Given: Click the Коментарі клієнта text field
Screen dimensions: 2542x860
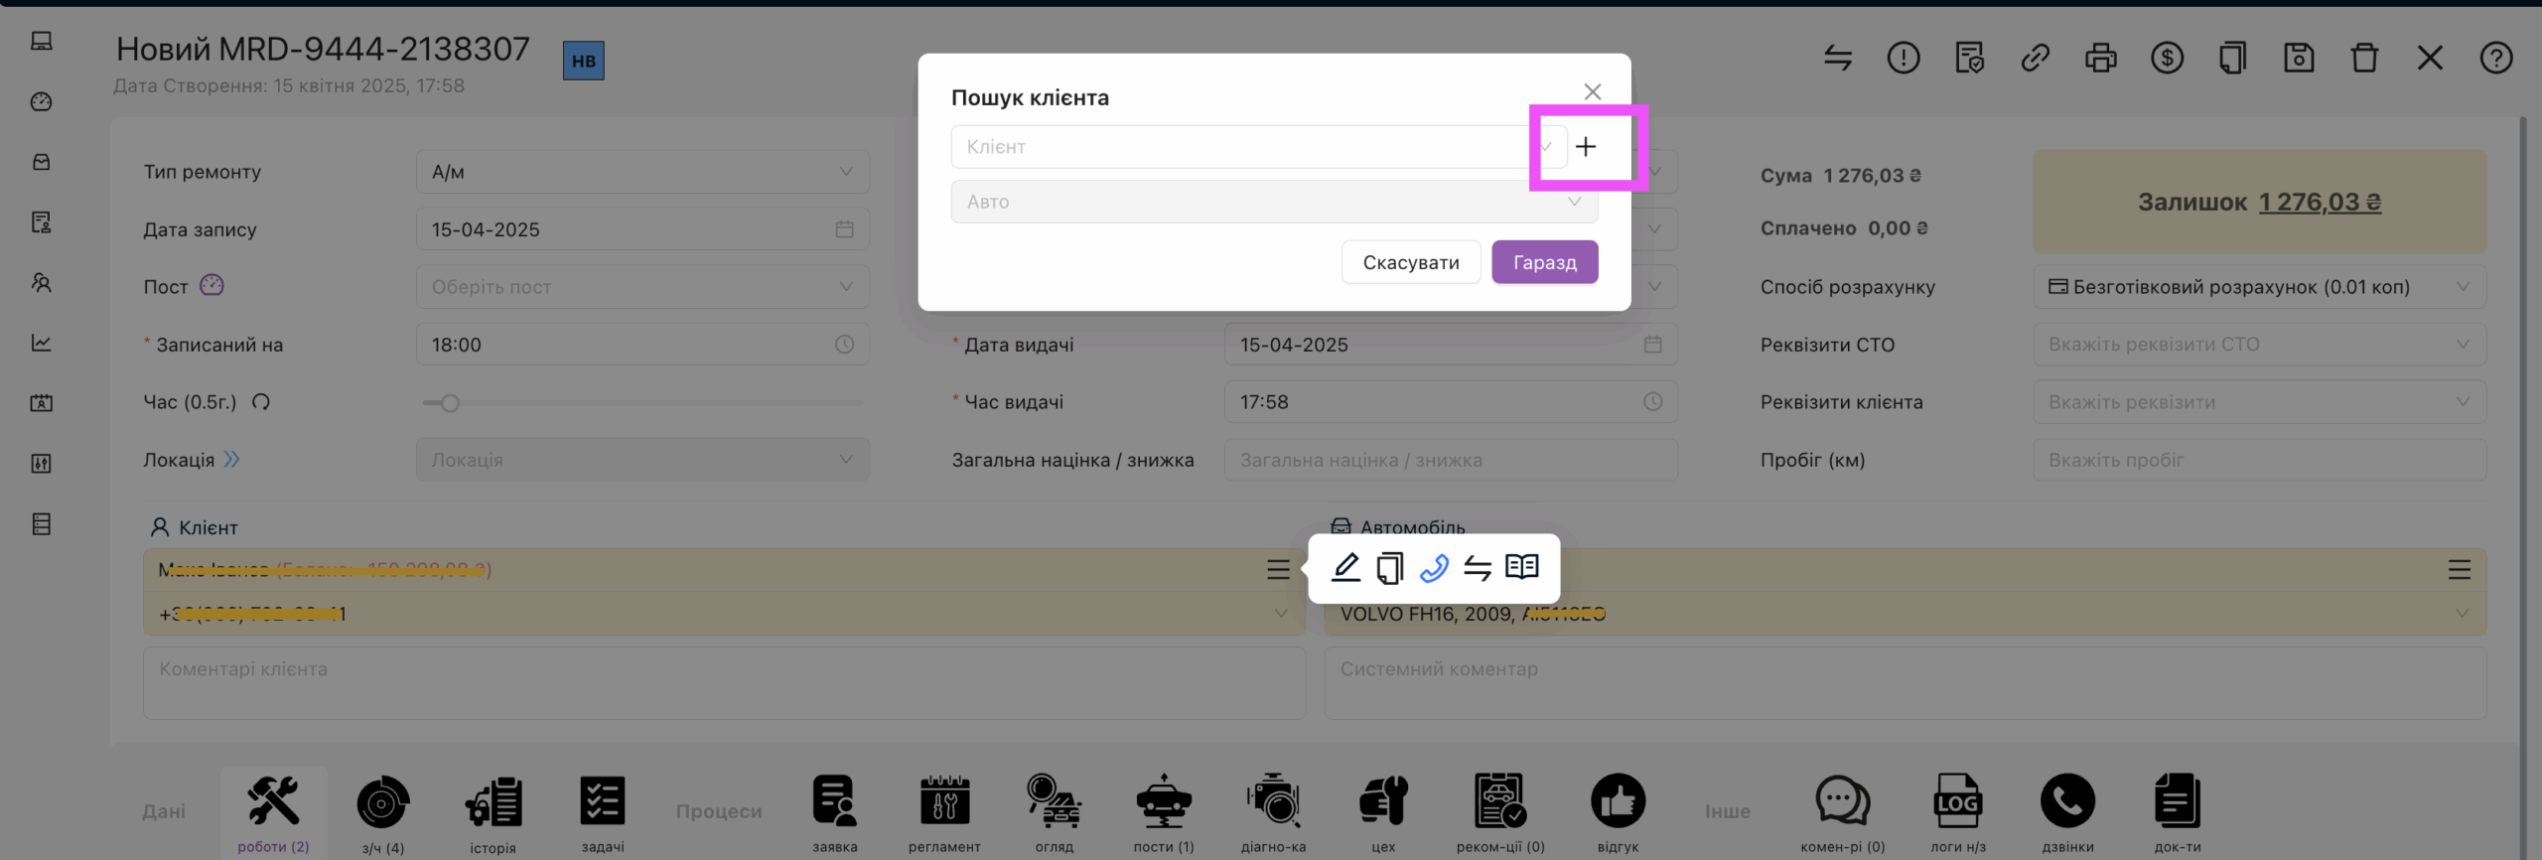Looking at the screenshot, I should click(x=723, y=683).
